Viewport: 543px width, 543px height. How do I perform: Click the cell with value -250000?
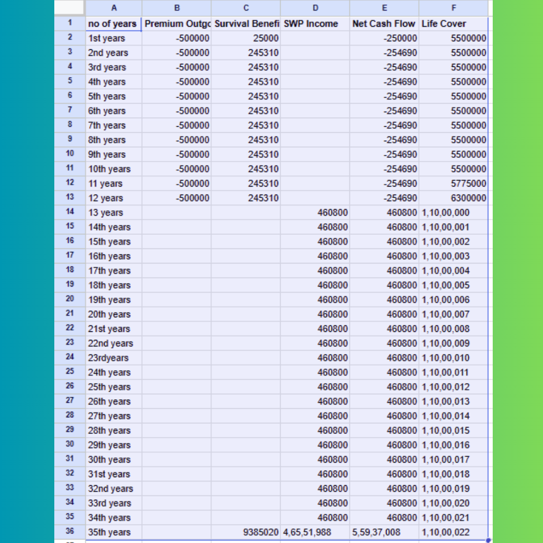click(x=384, y=38)
